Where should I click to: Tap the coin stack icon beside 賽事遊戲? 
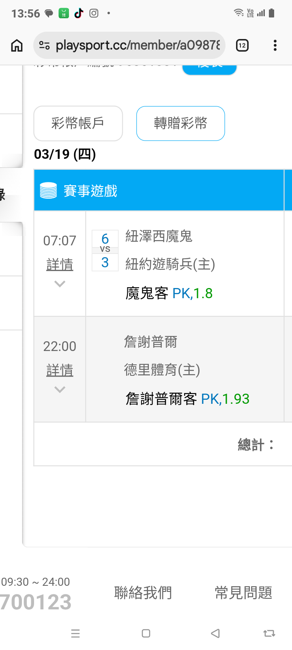48,191
